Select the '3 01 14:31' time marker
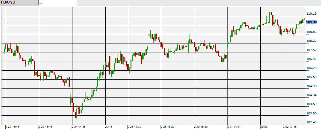This screenshot has width=321, height=132. click(x=235, y=127)
